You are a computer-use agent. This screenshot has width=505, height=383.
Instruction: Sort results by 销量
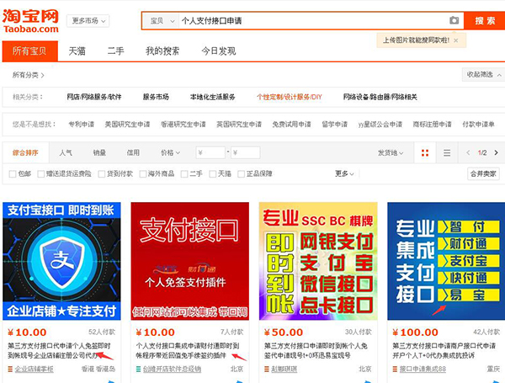click(99, 152)
